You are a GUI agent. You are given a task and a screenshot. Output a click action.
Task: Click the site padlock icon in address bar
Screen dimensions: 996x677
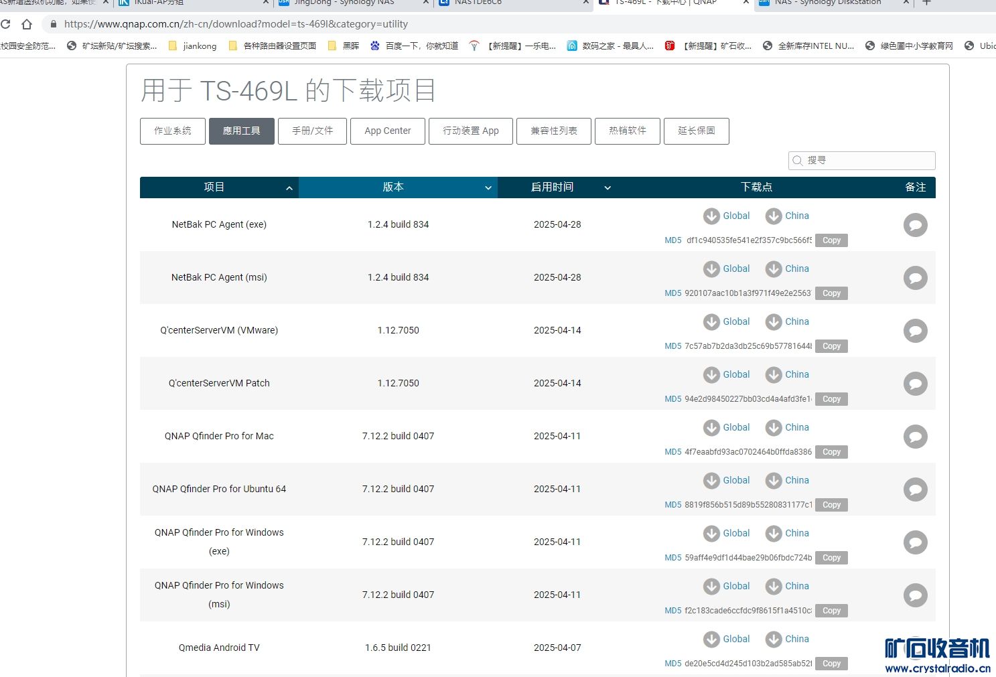[54, 24]
